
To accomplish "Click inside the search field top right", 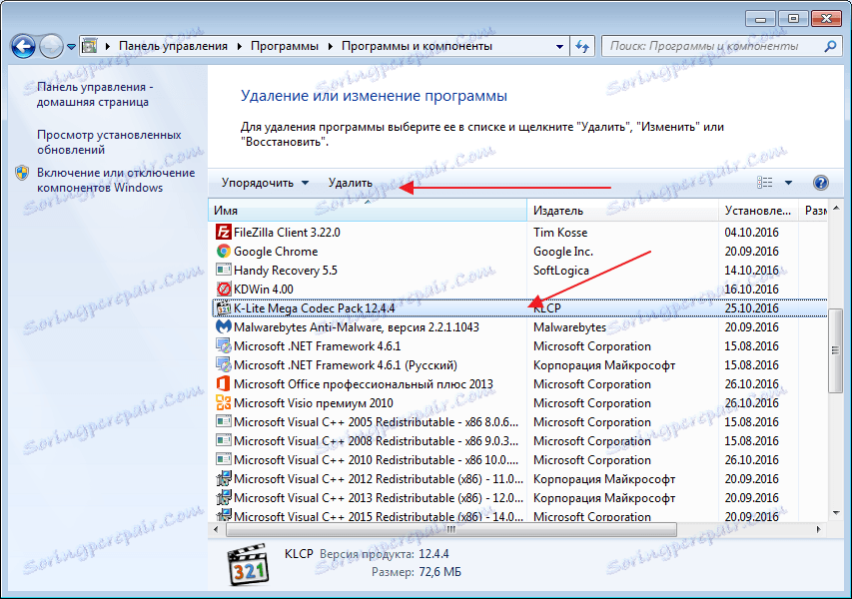I will [719, 45].
